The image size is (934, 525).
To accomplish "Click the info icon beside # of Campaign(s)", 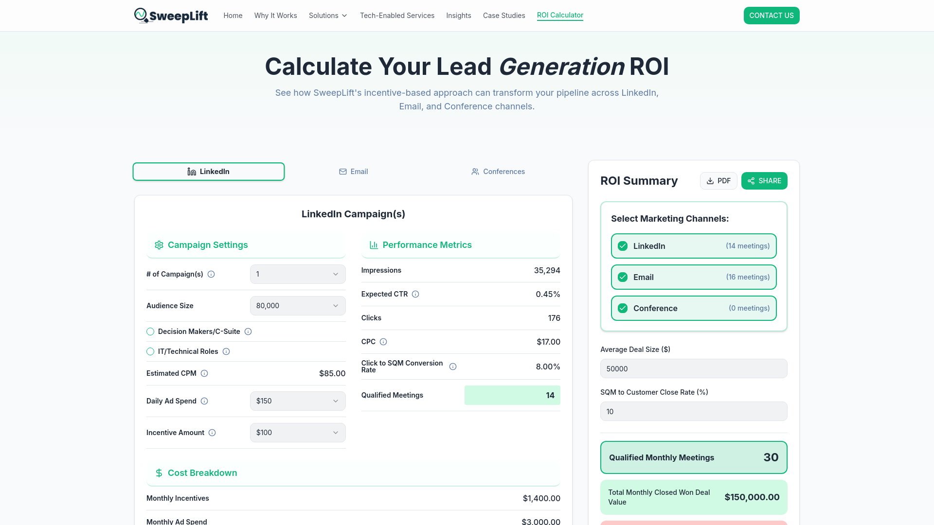I will tap(211, 274).
